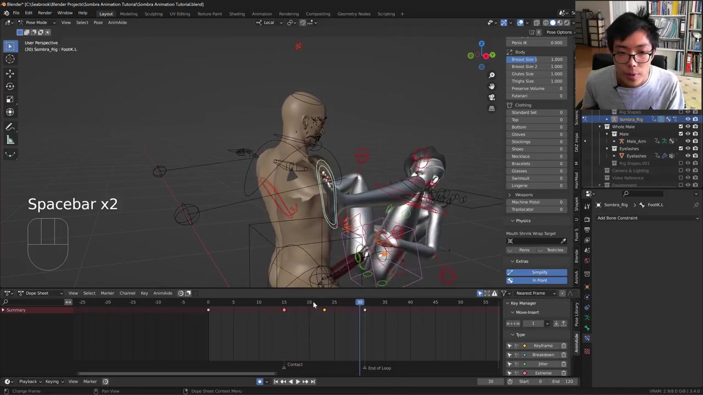
Task: Open the Local transform orientation dropdown
Action: coord(269,22)
